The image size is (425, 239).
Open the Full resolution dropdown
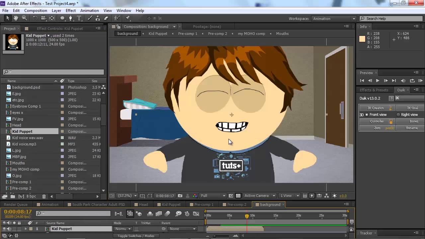click(x=213, y=196)
